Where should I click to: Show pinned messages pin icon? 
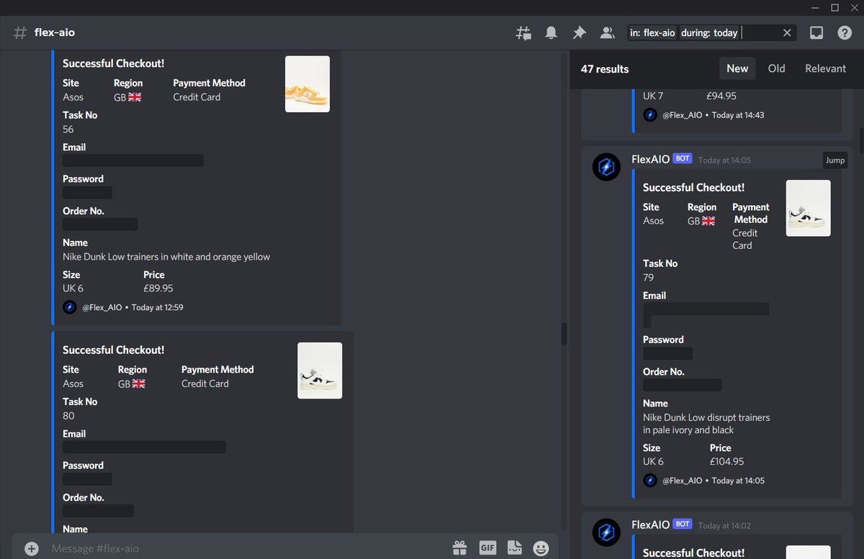(x=579, y=32)
